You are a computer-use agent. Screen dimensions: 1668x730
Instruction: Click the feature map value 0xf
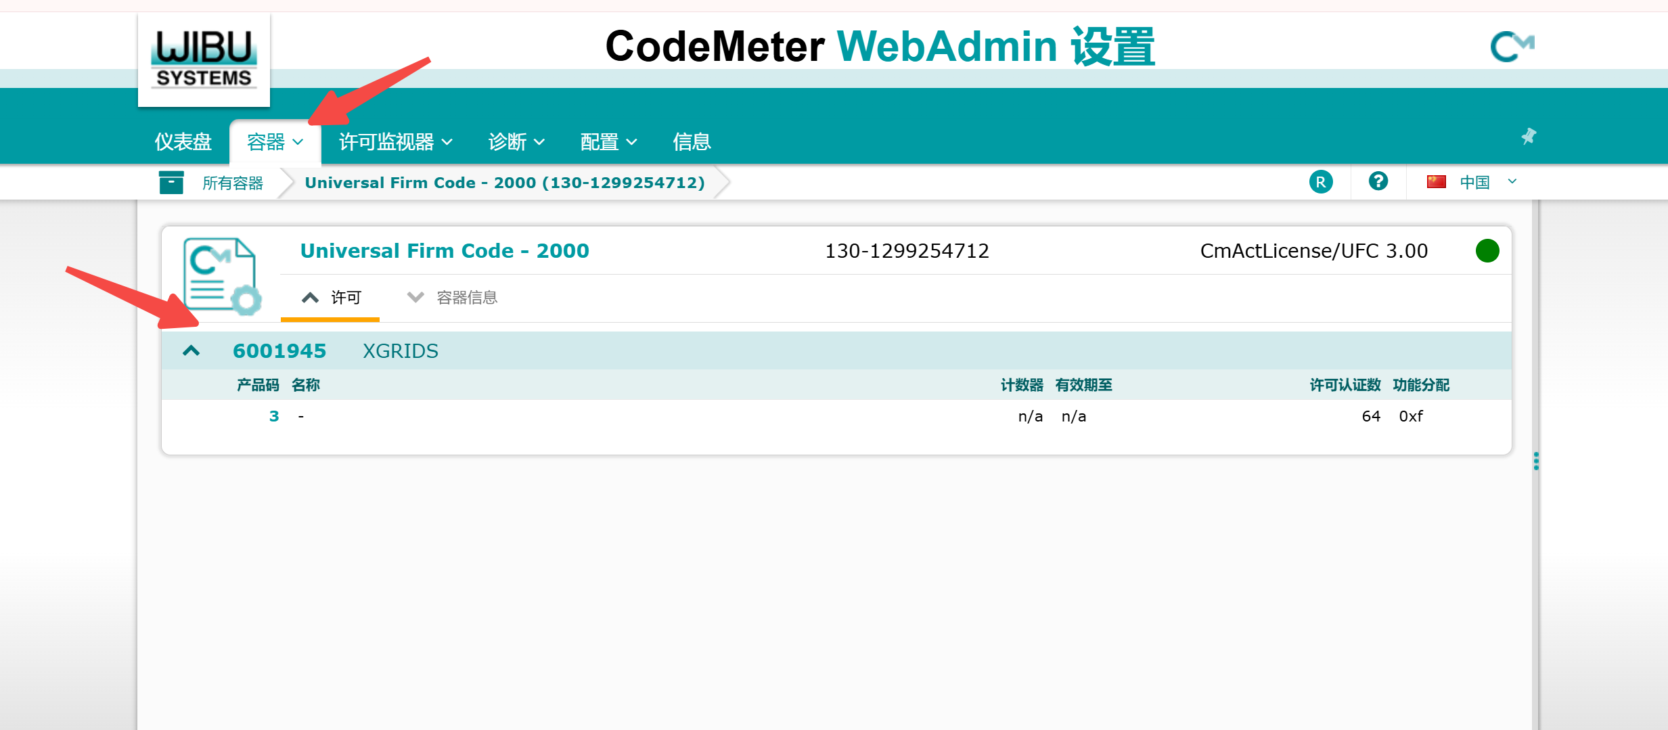[x=1411, y=416]
